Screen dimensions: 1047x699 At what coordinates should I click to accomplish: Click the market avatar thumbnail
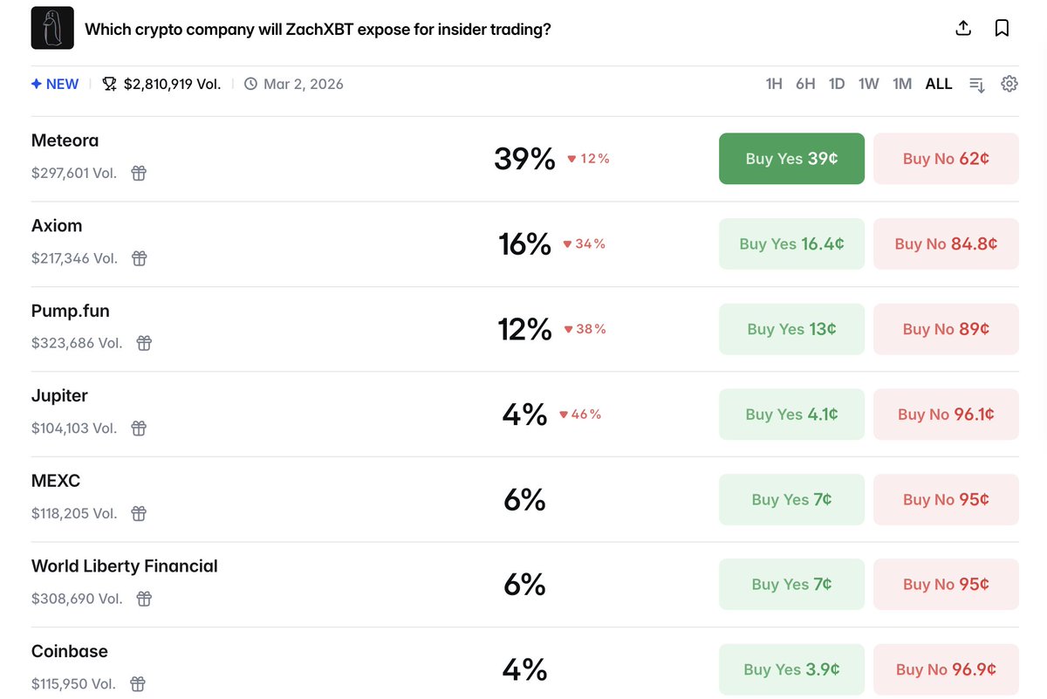[52, 28]
